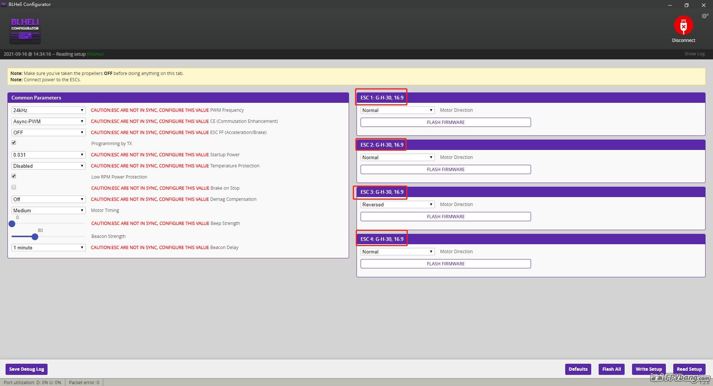This screenshot has width=713, height=386.
Task: Click the Save Debug Log button
Action: point(27,369)
